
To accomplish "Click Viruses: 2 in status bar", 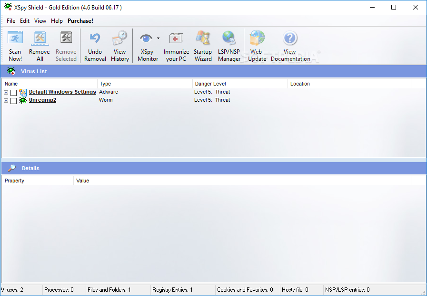I will tap(12, 290).
